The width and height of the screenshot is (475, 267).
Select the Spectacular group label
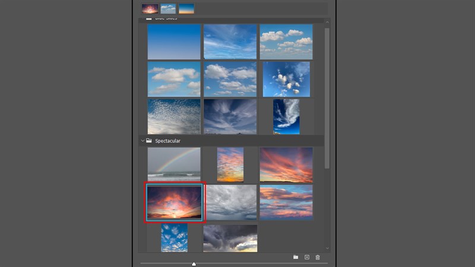click(x=167, y=141)
